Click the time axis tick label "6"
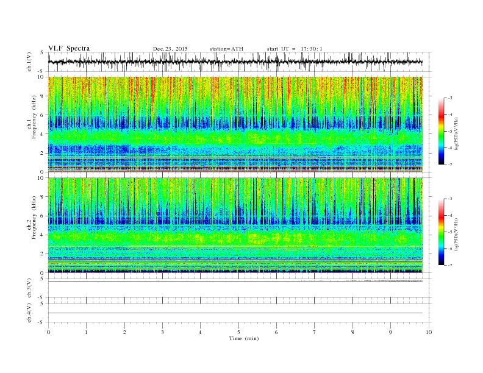 pos(276,332)
